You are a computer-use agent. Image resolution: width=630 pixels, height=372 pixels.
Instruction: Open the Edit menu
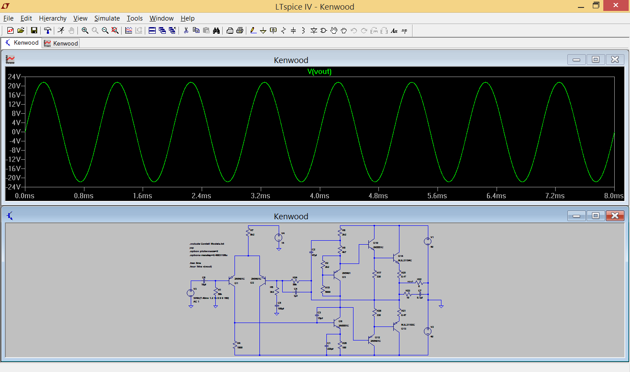(x=26, y=18)
